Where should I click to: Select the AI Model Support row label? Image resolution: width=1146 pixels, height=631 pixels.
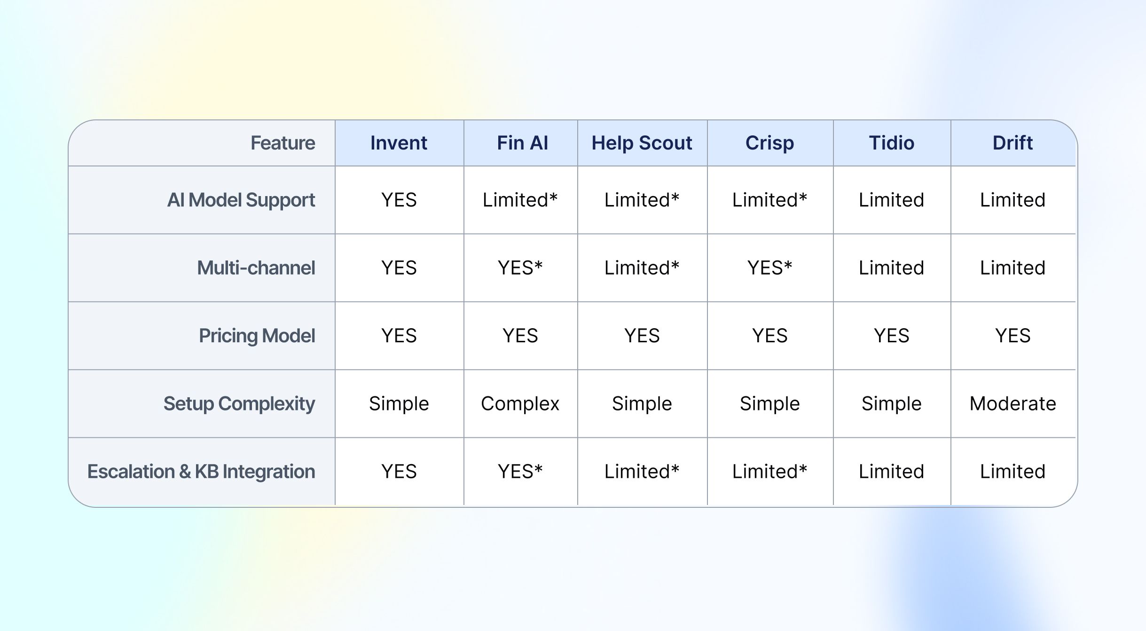[241, 200]
